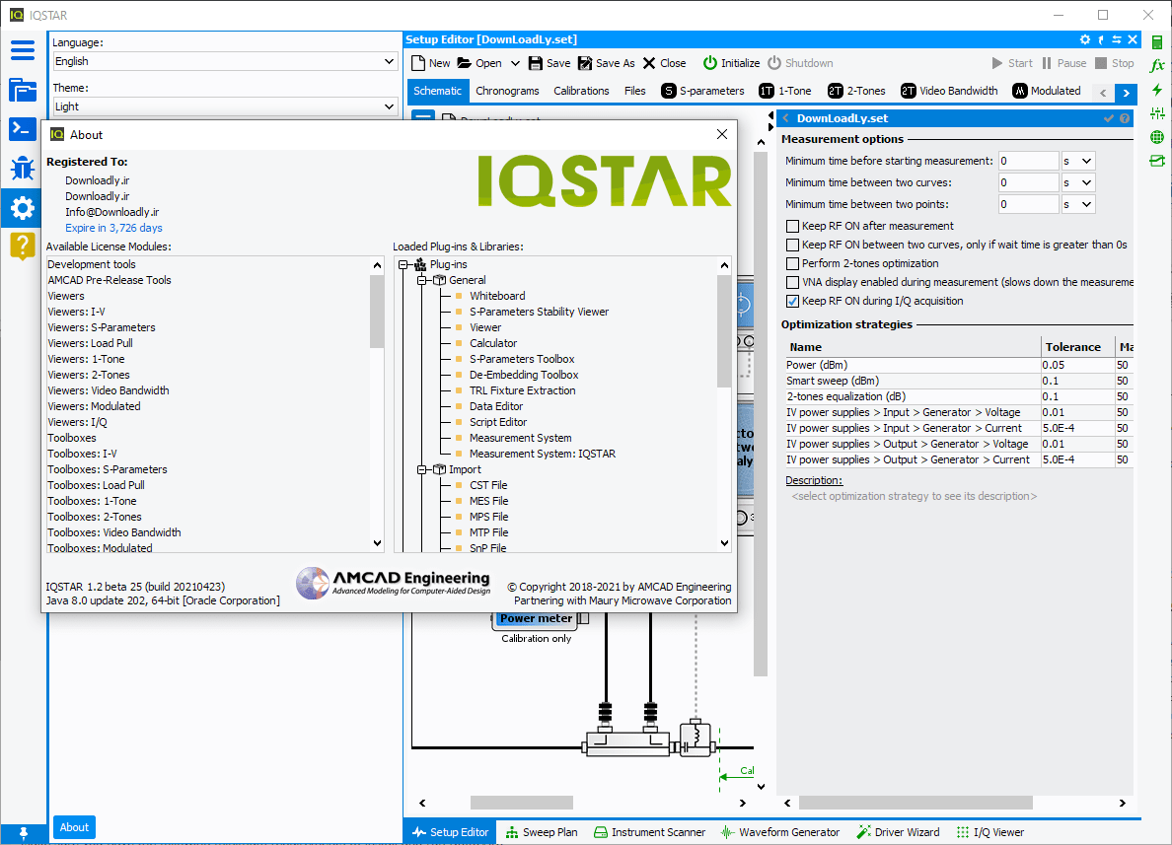1172x845 pixels.
Task: Open the dropdown arrow next to Open
Action: point(515,63)
